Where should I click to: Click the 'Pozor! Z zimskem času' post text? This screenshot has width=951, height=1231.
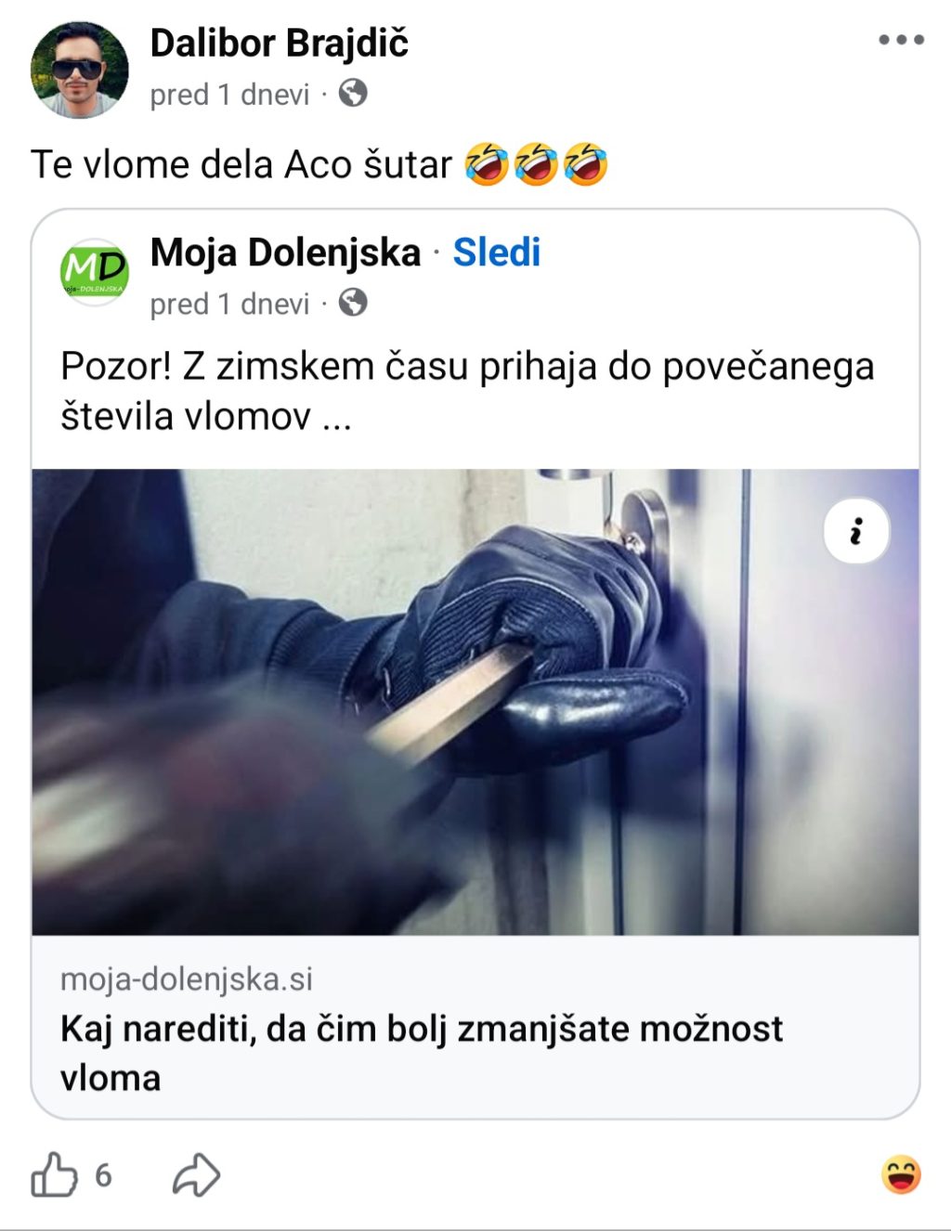[x=467, y=391]
